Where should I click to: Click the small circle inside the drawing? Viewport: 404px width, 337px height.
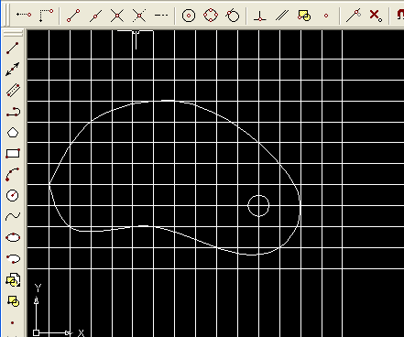coord(258,206)
